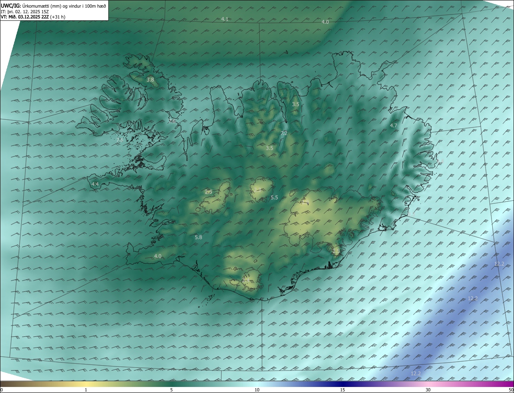Click the 3.8 value label on the map

coord(150,80)
